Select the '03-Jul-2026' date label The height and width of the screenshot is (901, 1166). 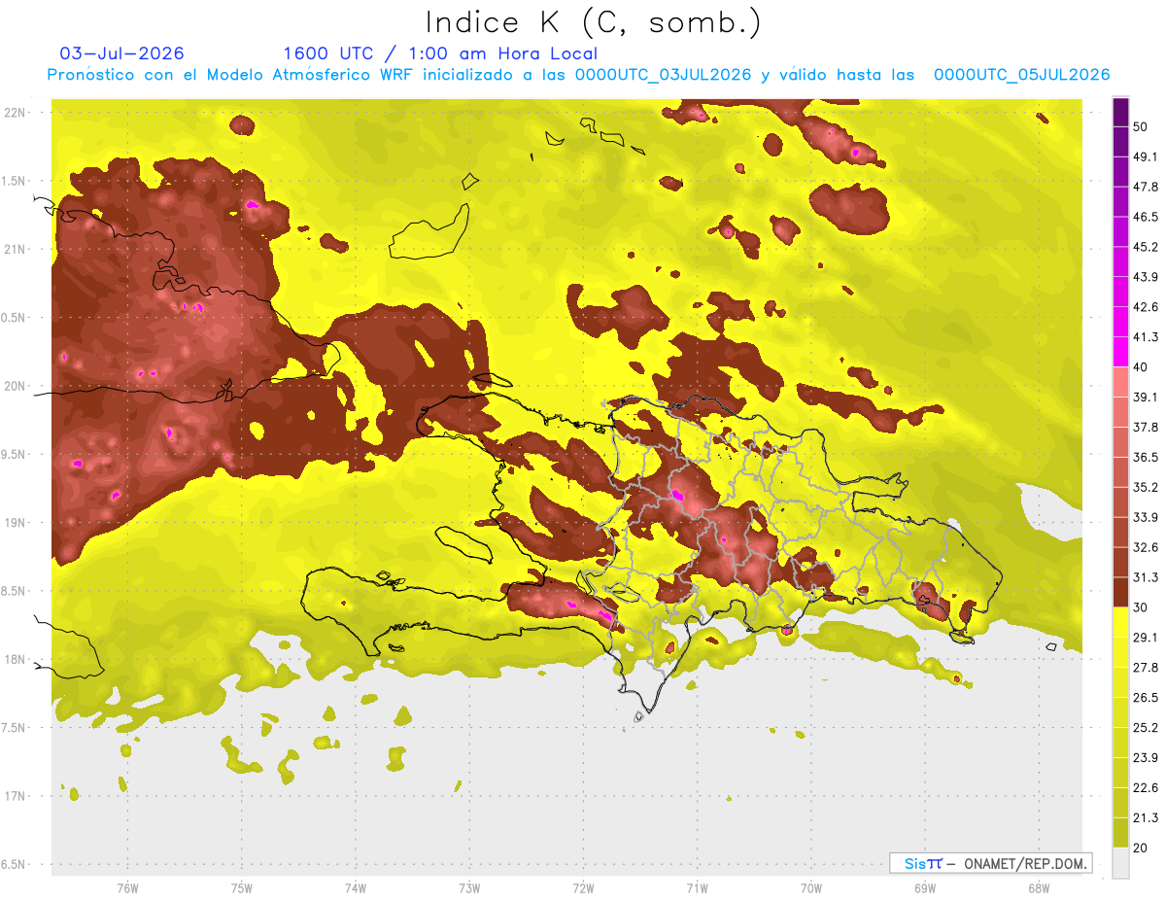(121, 53)
